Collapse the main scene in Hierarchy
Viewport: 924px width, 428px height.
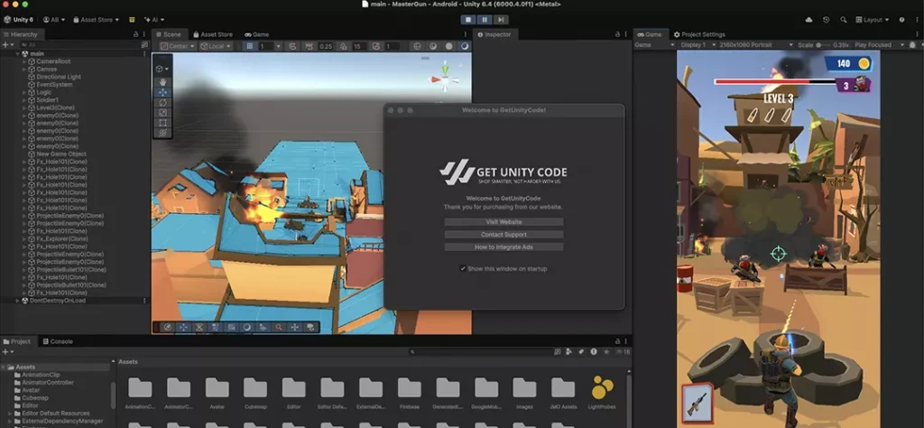17,53
